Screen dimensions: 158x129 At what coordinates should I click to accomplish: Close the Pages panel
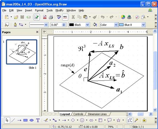(37, 32)
